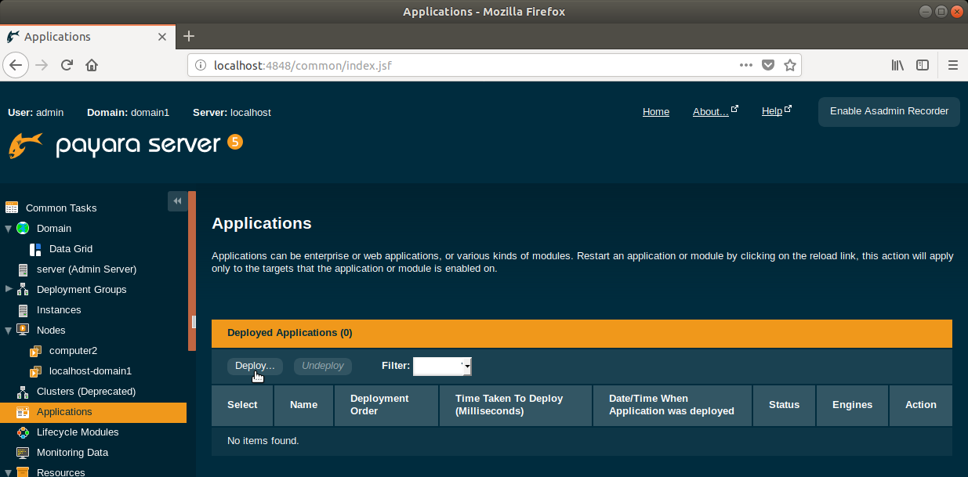Go back to the previous page
The image size is (968, 477).
tap(16, 65)
